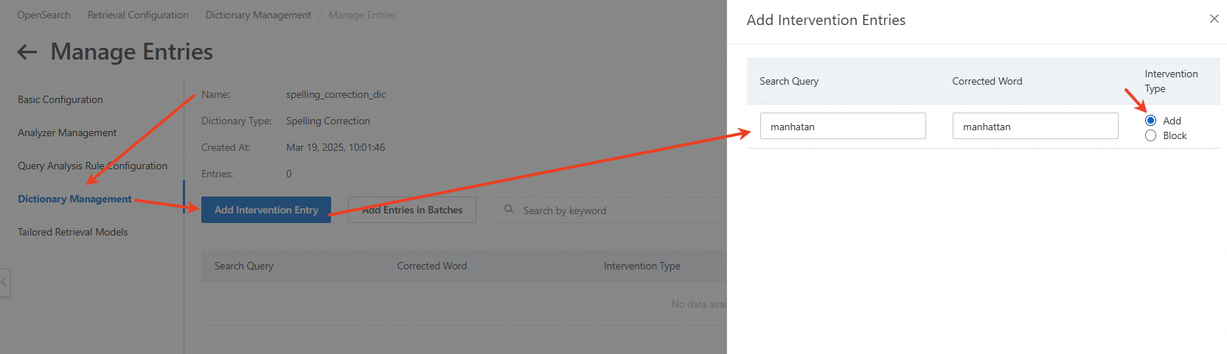The image size is (1227, 354).
Task: Go back using the arrow beside Manage Entries
Action: 27,52
